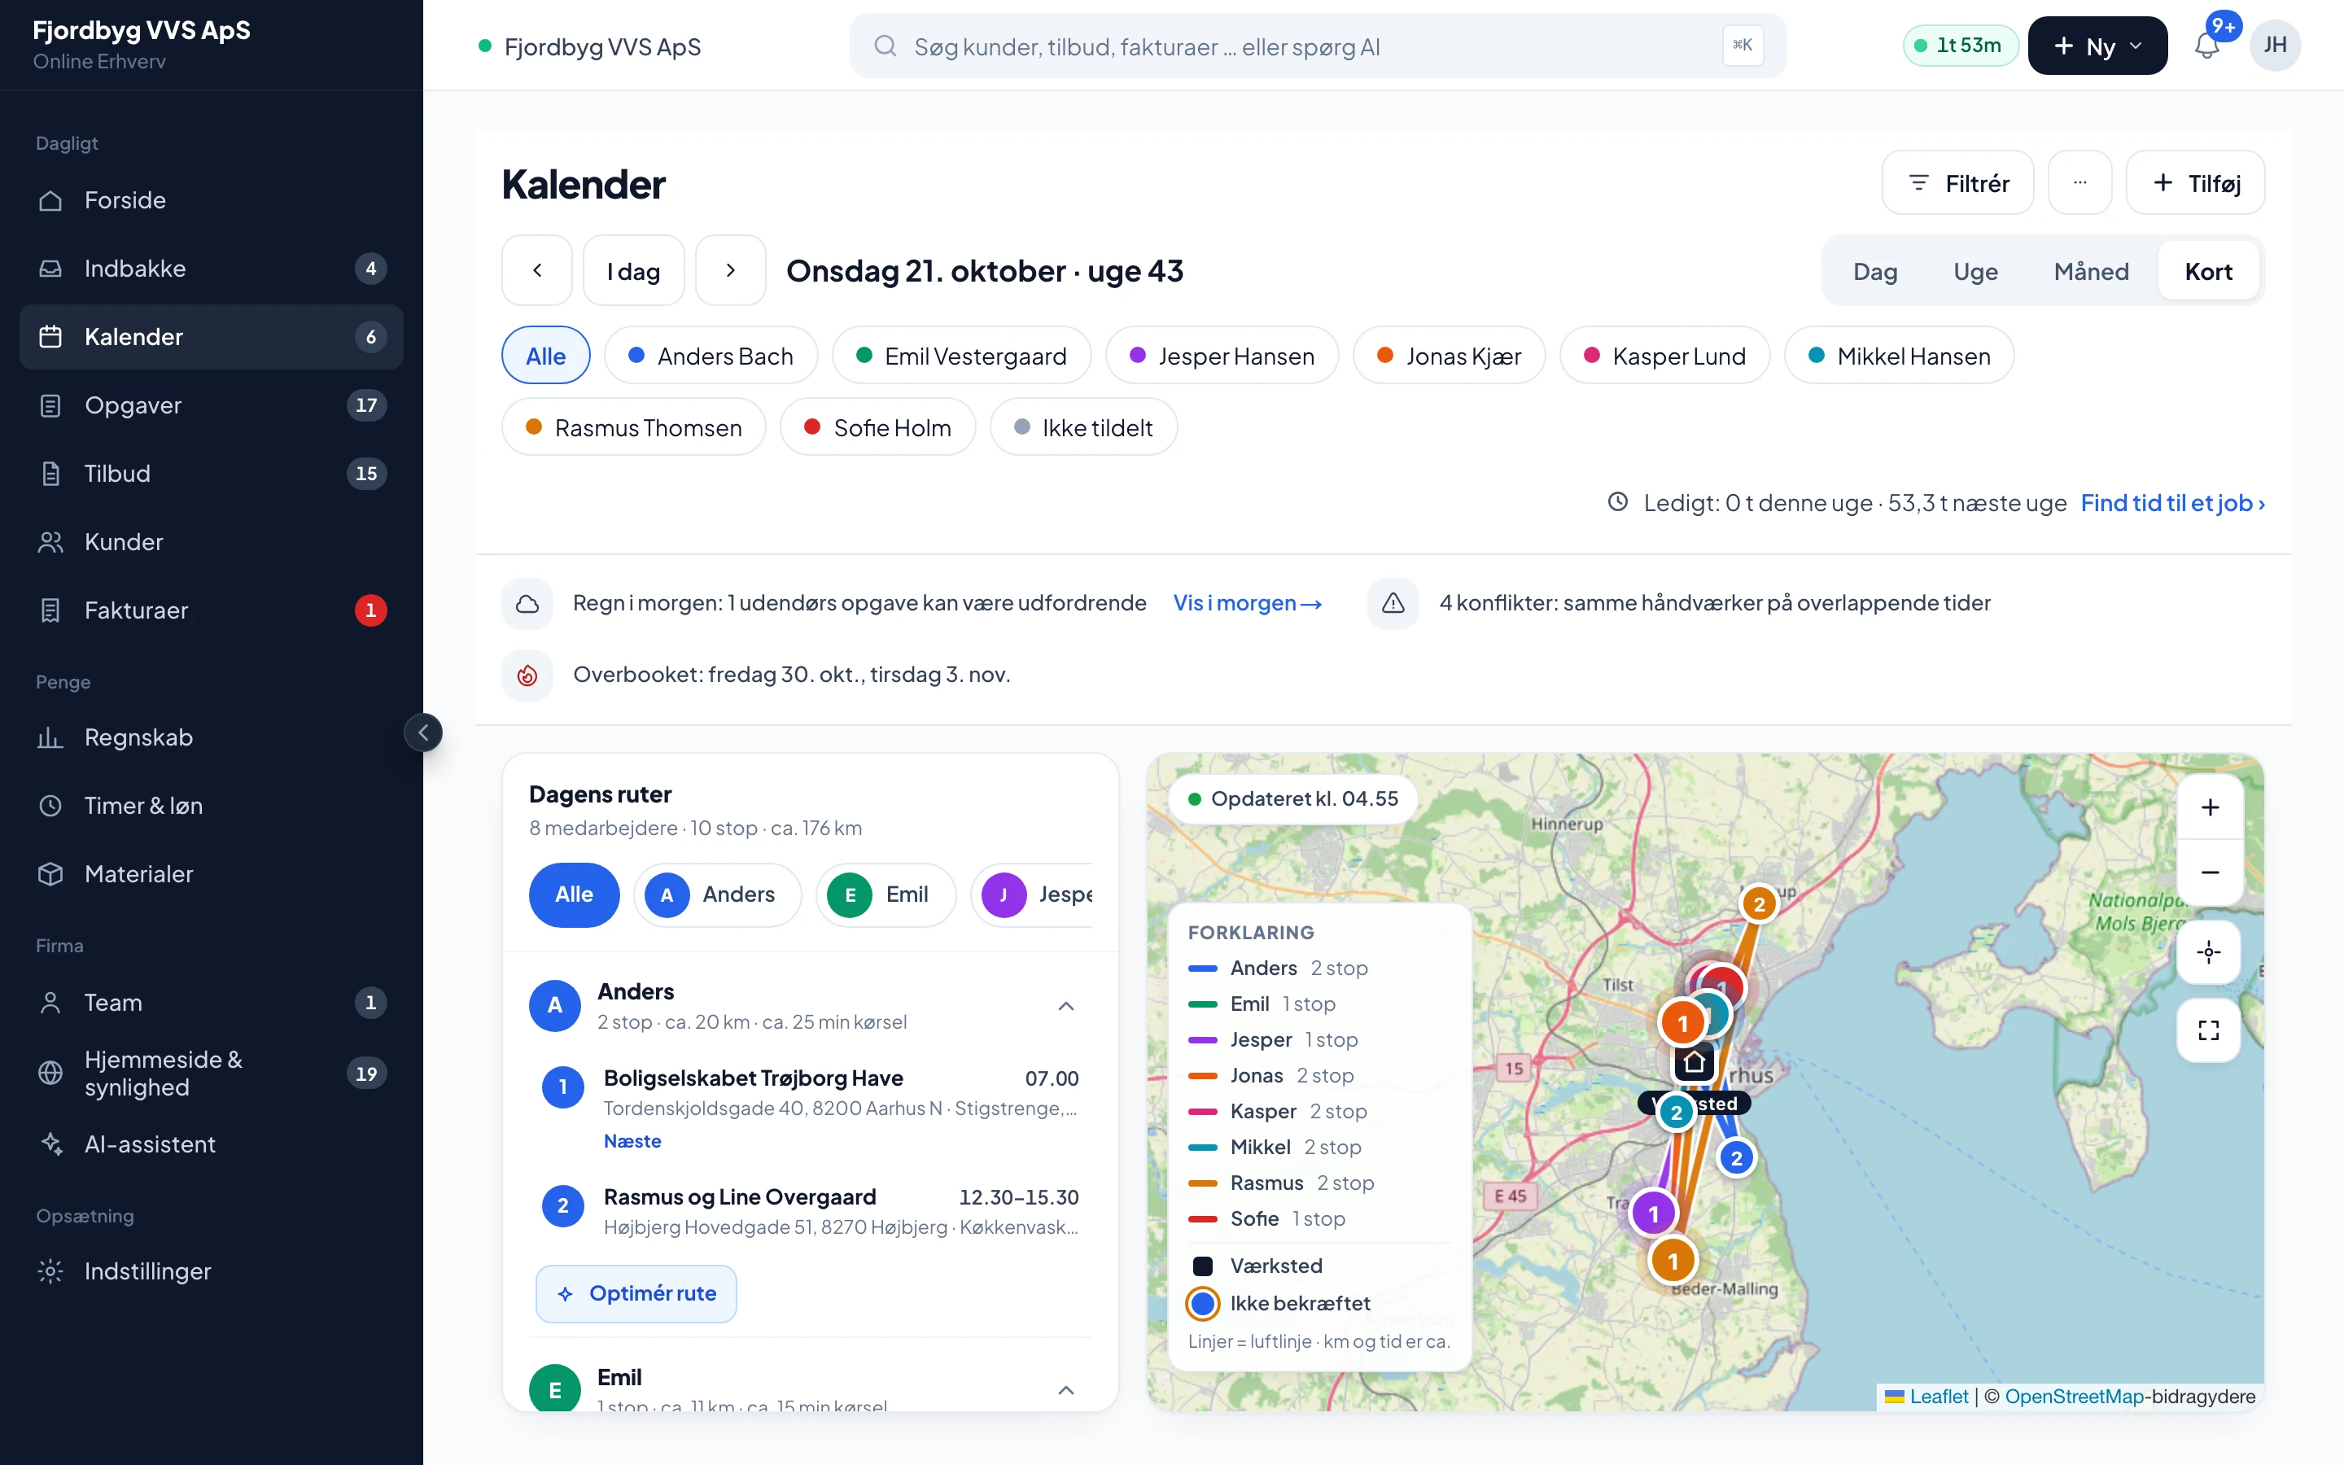2344x1465 pixels.
Task: Switch to the Uge view
Action: point(1975,271)
